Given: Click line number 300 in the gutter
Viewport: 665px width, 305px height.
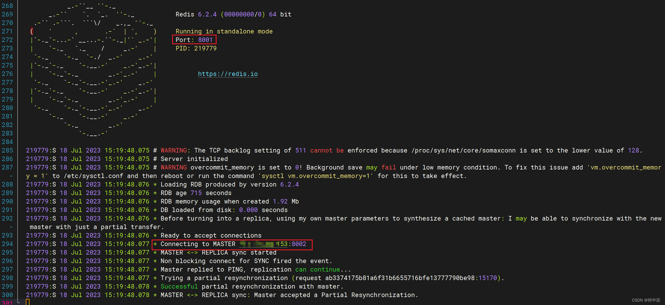Looking at the screenshot, I should click(7, 295).
